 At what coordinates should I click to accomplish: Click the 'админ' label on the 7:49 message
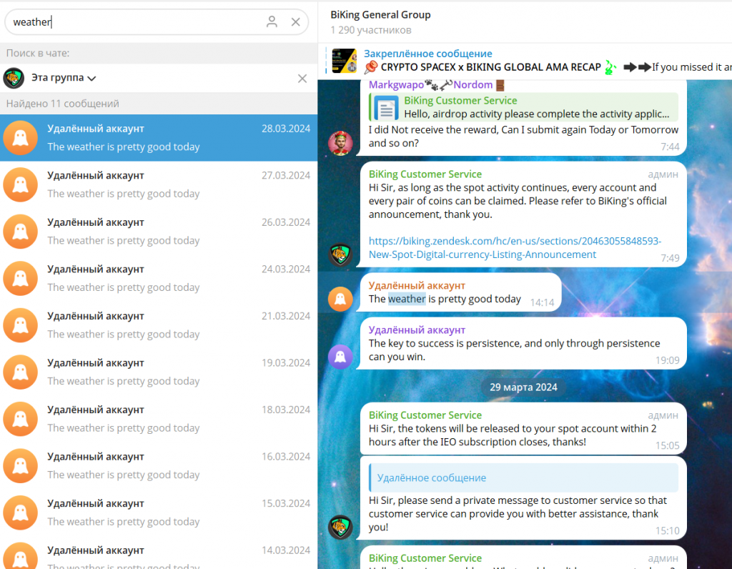click(x=663, y=174)
